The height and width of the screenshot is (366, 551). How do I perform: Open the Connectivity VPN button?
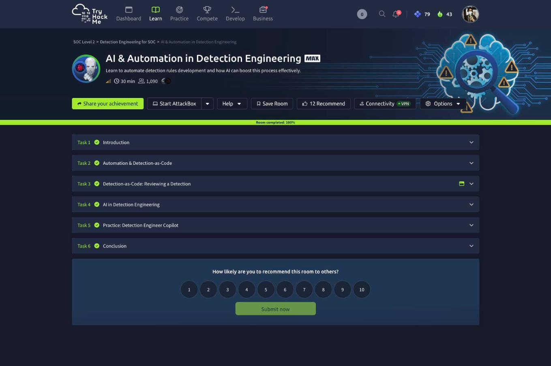(385, 104)
